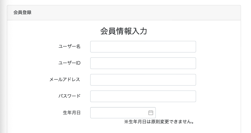Click the パスワード label
The height and width of the screenshot is (133, 251).
point(69,96)
